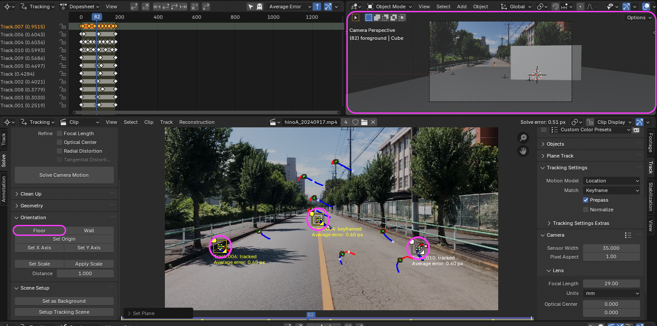Click the Set Origin button

coord(64,239)
